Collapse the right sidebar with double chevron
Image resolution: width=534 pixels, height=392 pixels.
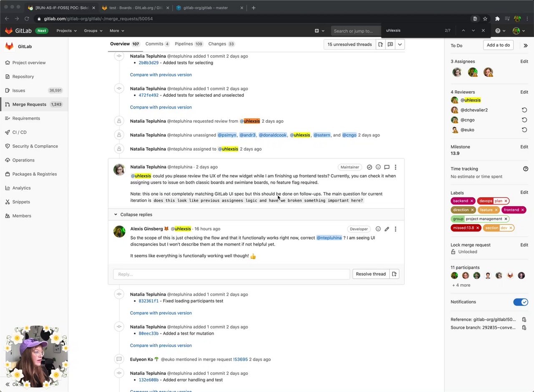pyautogui.click(x=525, y=46)
